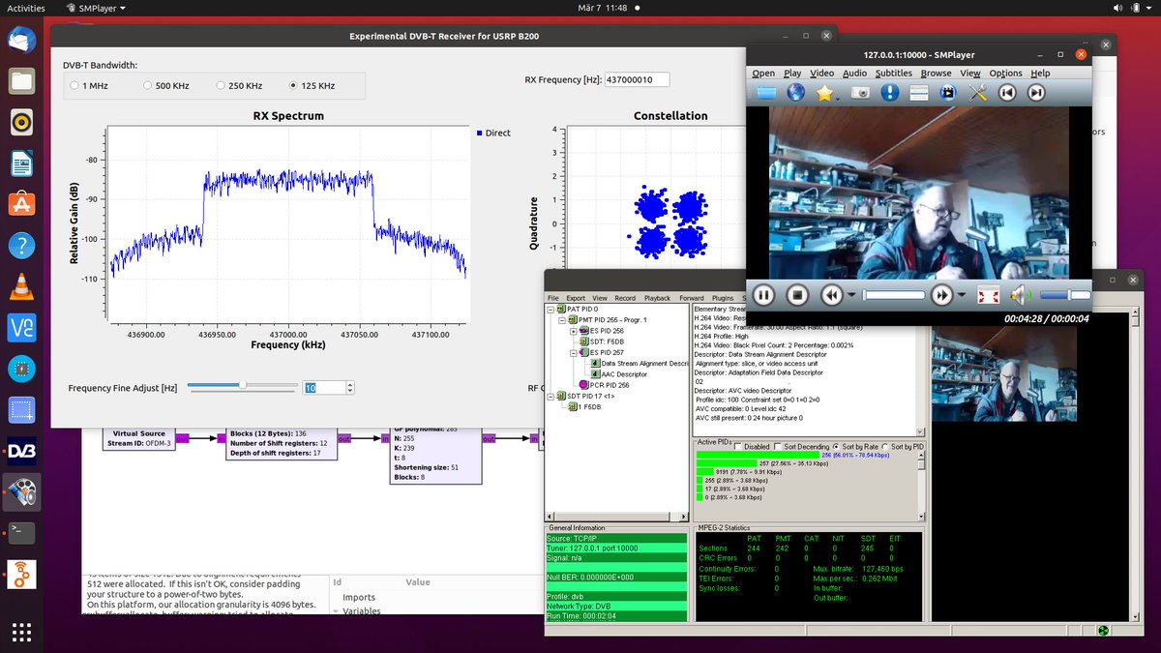Stop playback in SMPlayer
Viewport: 1161px width, 653px height.
(x=797, y=295)
